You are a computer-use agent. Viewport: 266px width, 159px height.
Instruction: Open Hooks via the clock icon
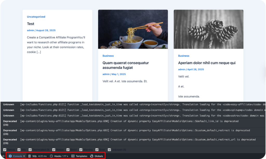click(x=51, y=156)
